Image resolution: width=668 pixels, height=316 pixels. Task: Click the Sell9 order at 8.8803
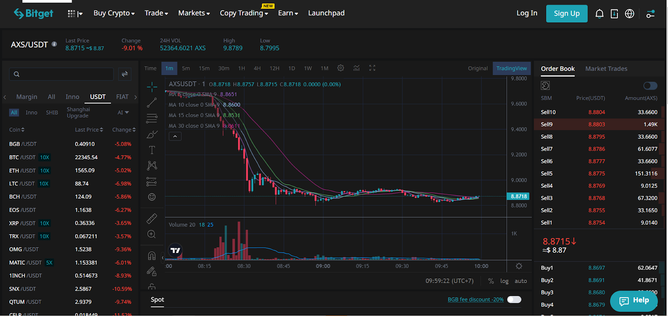pos(599,124)
